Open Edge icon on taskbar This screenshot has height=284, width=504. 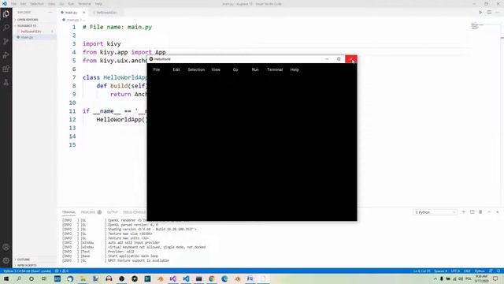coord(224,278)
